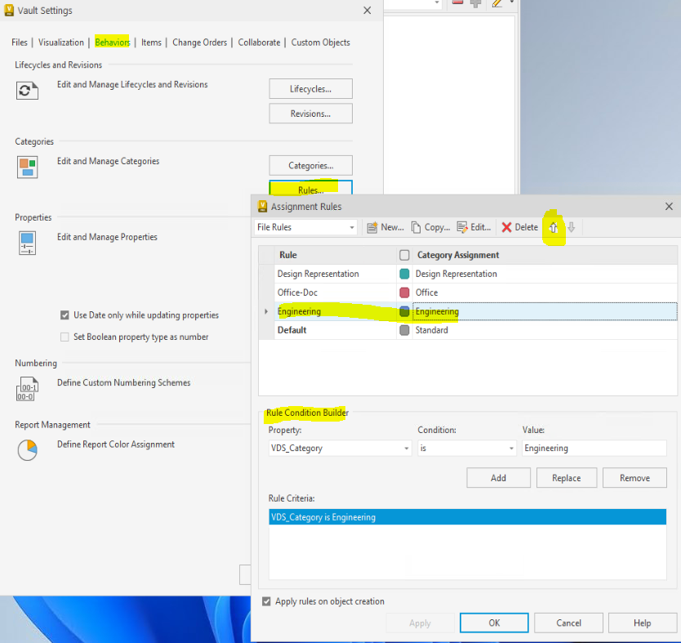This screenshot has height=643, width=681.
Task: Select the Define Custom Numbering Schemes icon
Action: click(27, 391)
